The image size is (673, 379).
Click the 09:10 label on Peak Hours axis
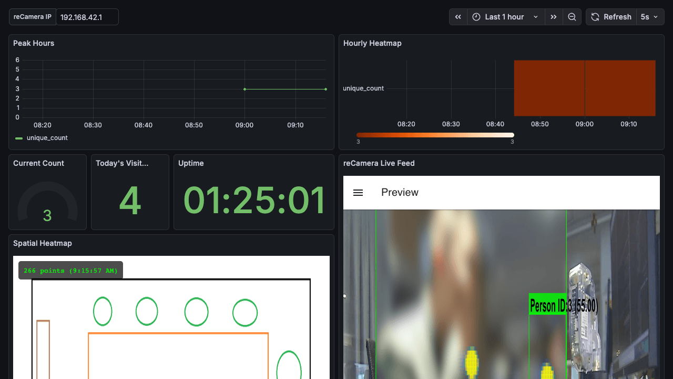pyautogui.click(x=295, y=125)
